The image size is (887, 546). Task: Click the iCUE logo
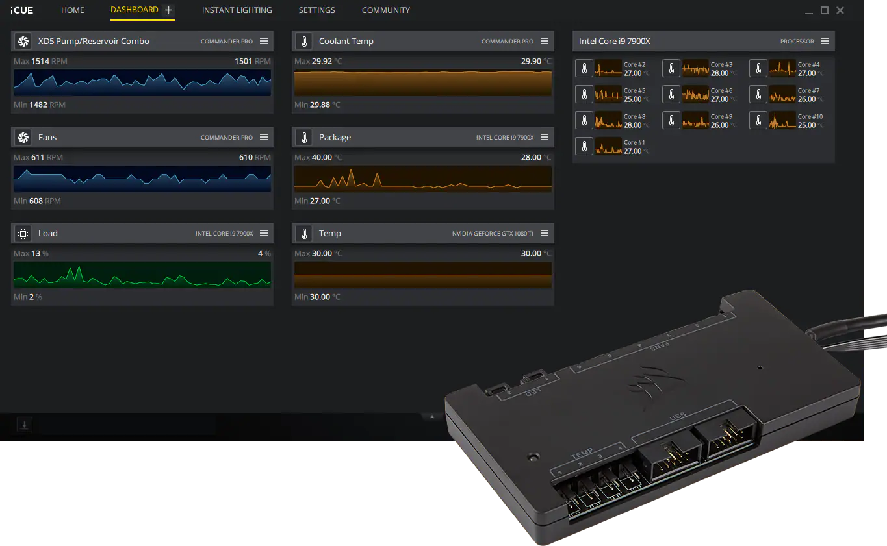click(22, 10)
